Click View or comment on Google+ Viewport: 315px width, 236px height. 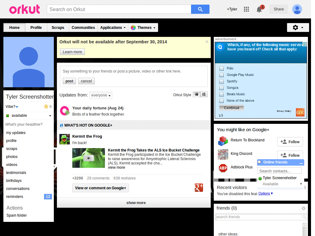click(x=101, y=188)
